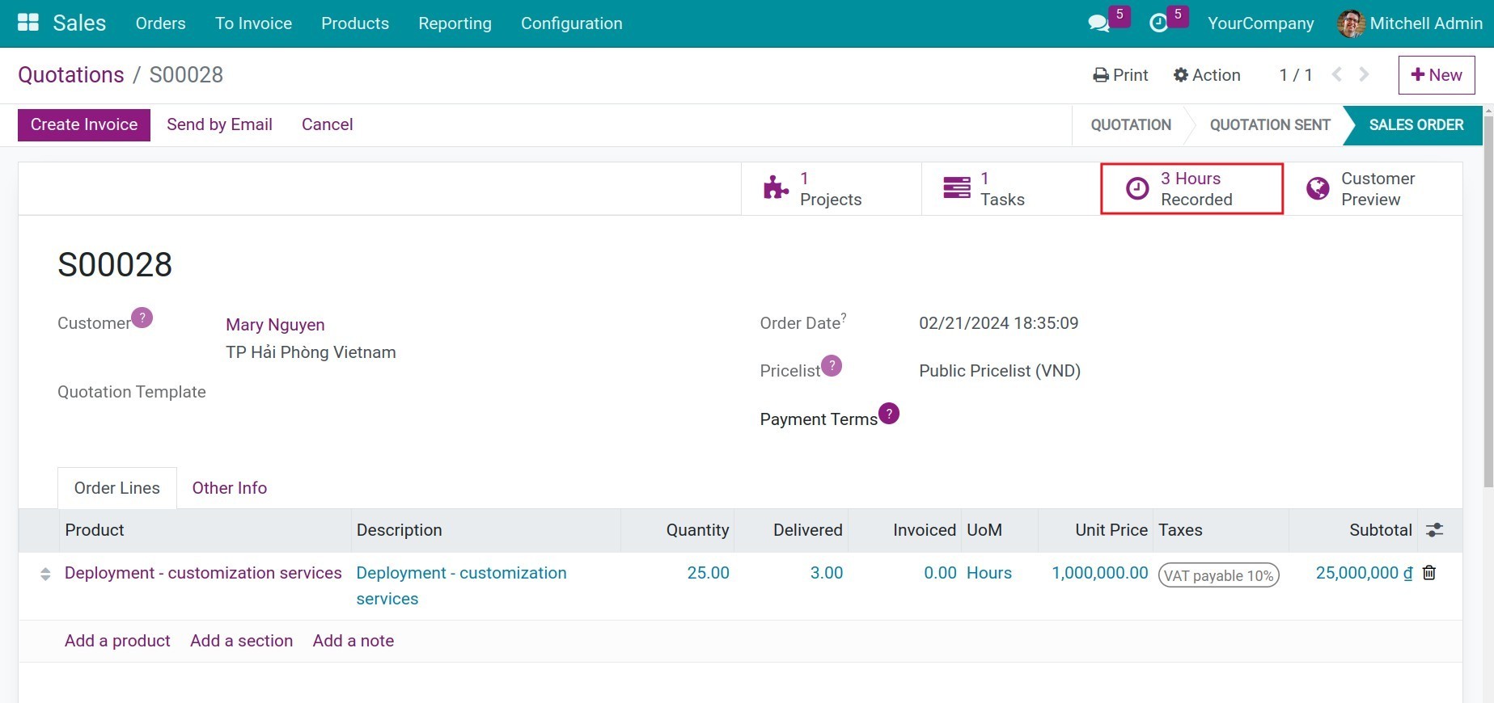The image size is (1494, 703).
Task: Open the Configuration menu
Action: click(x=571, y=23)
